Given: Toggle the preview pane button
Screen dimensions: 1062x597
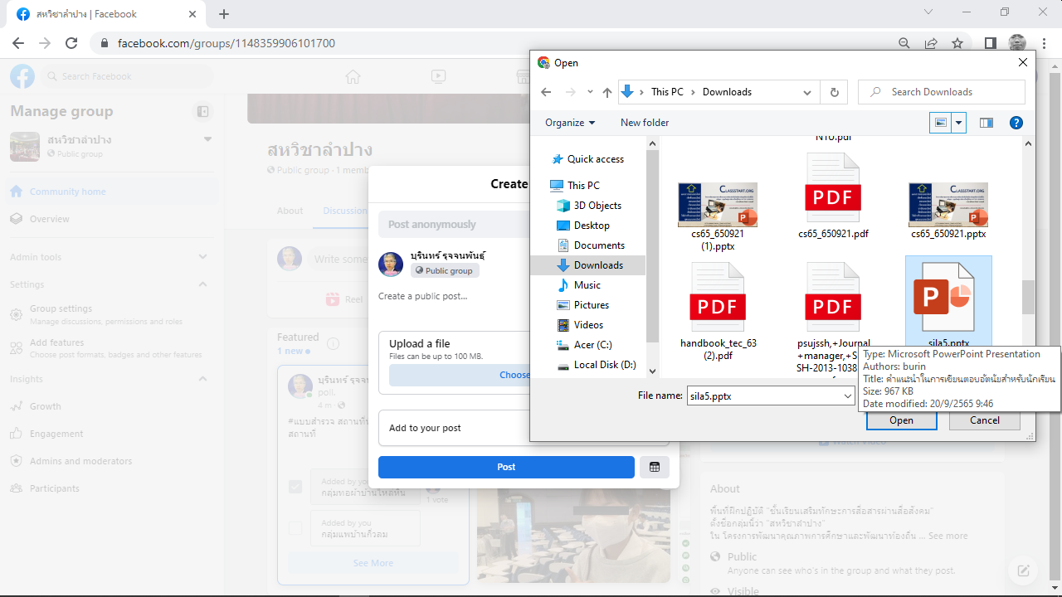Looking at the screenshot, I should (986, 123).
